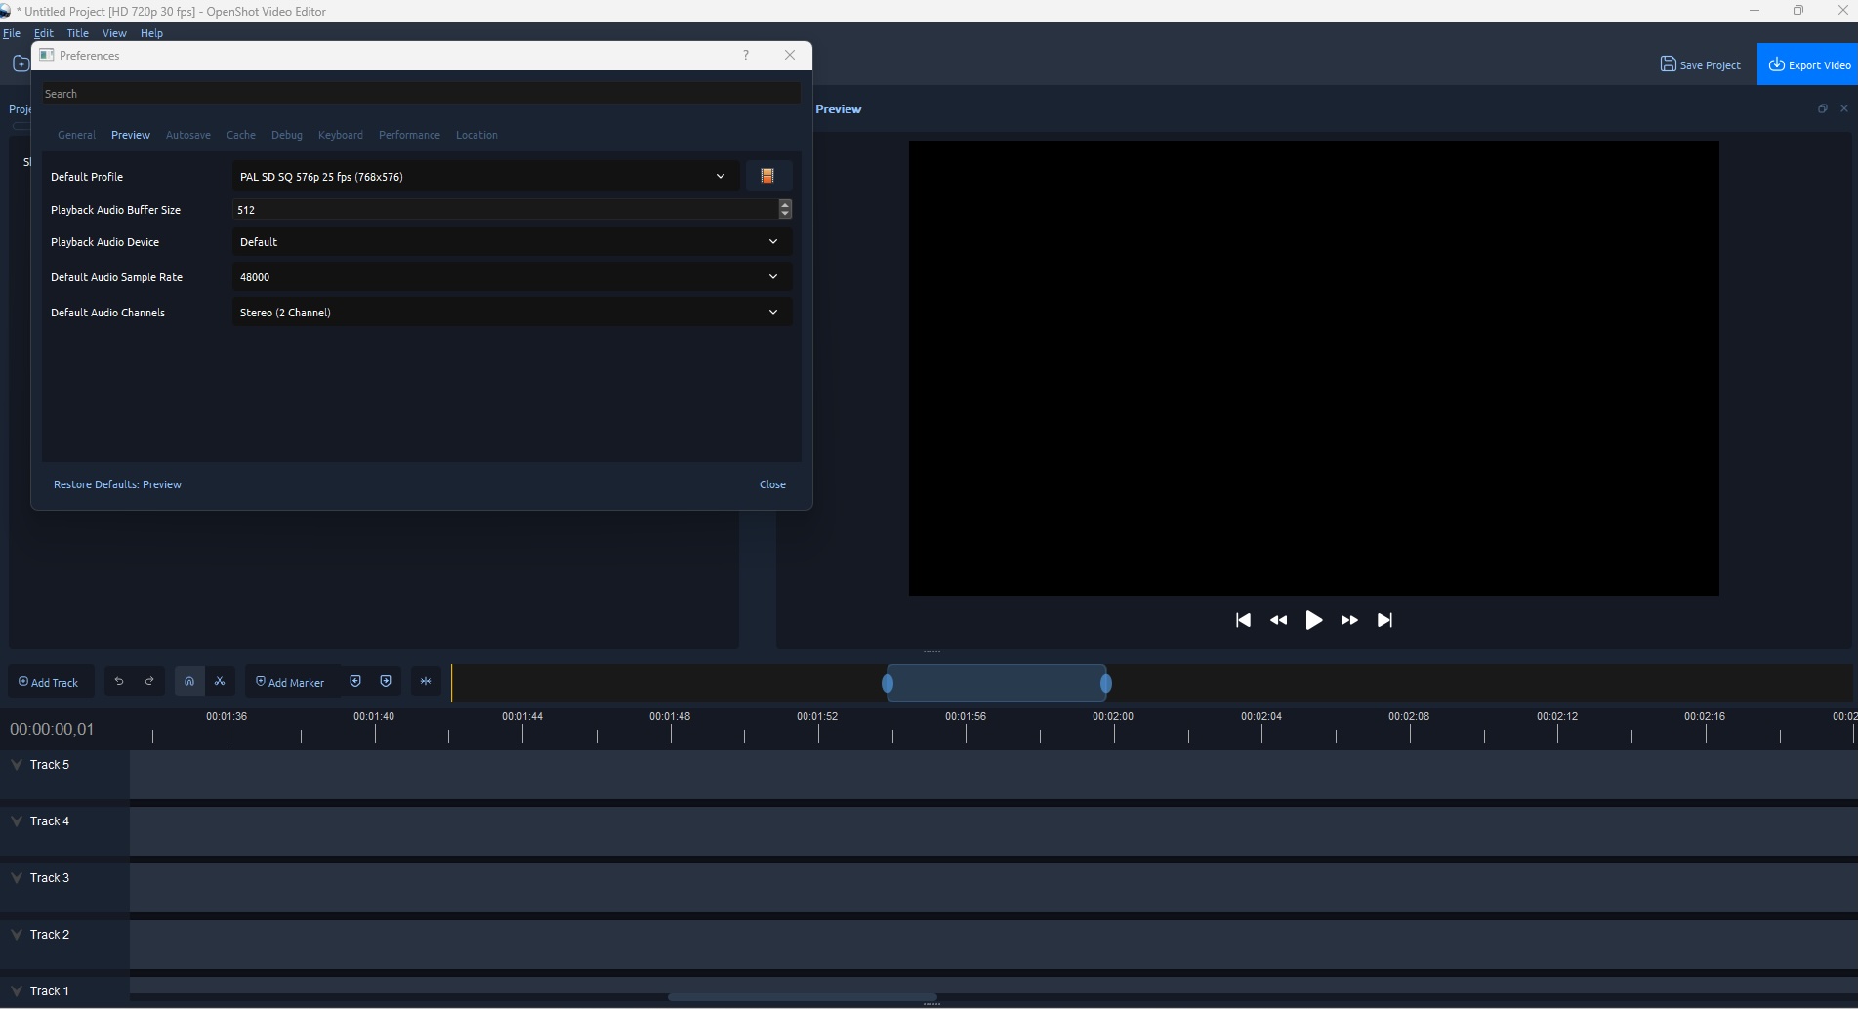This screenshot has height=1009, width=1858.
Task: Open the File menu
Action: pyautogui.click(x=12, y=33)
